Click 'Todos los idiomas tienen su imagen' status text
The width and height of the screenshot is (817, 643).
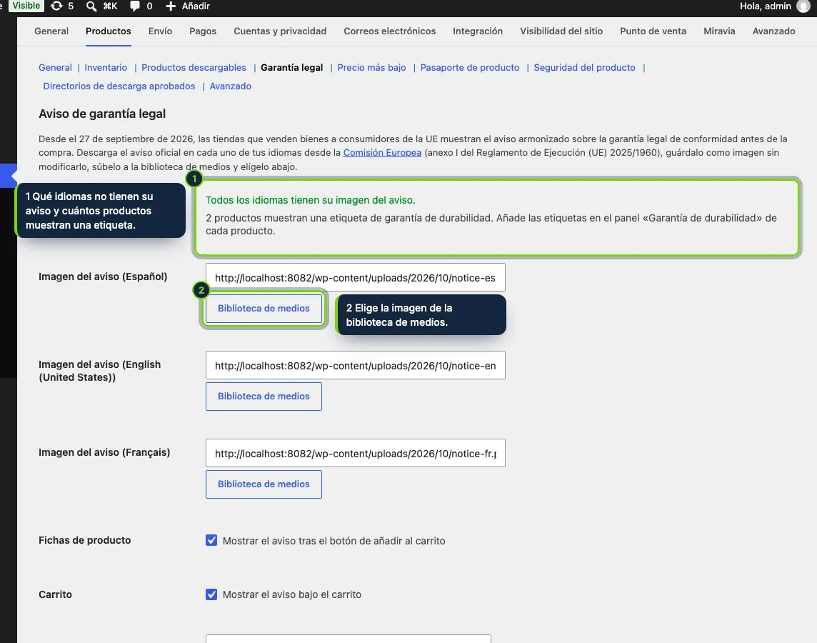click(x=311, y=200)
